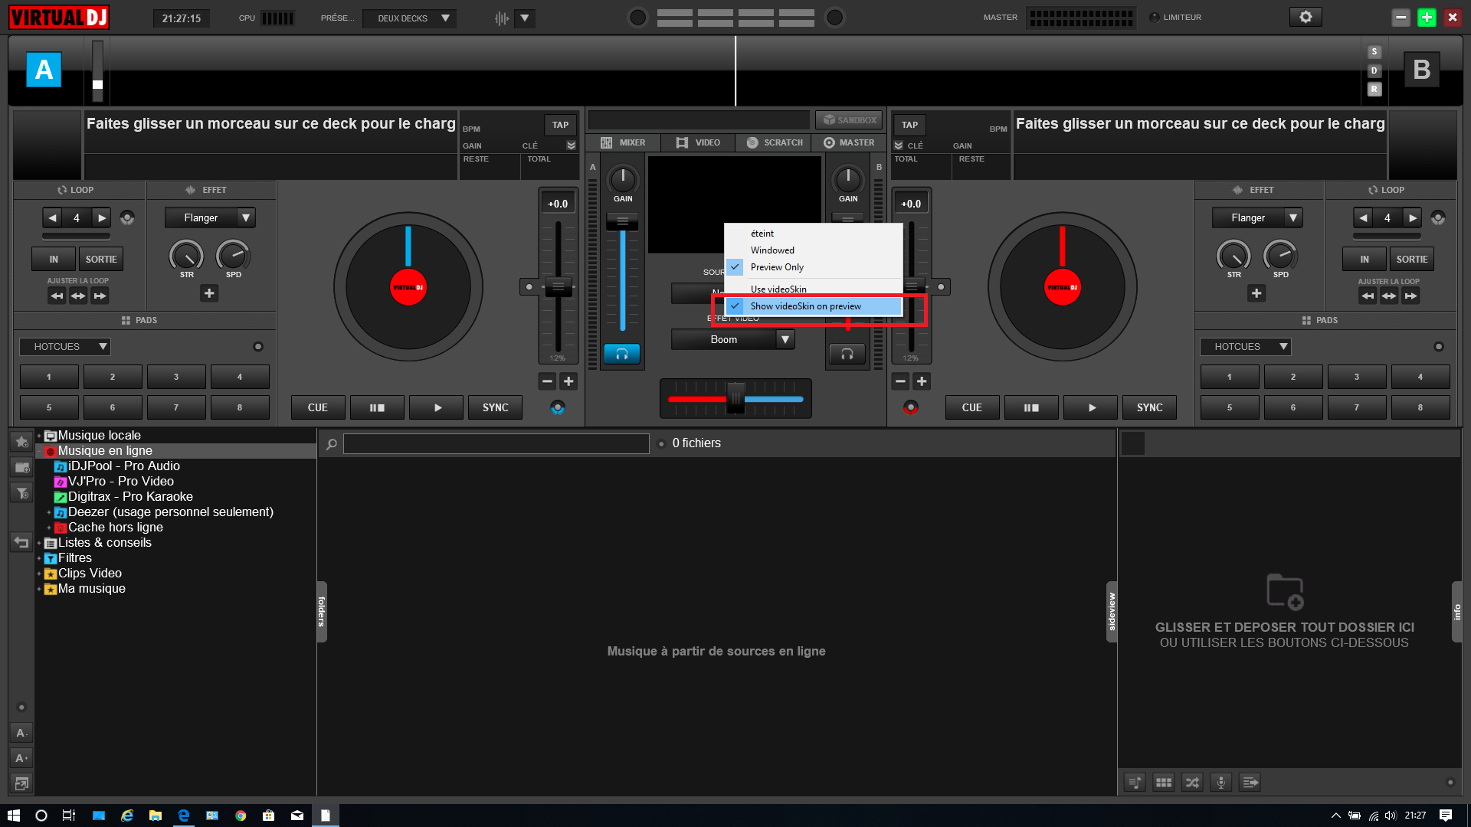Screen dimensions: 1471x827
Task: Toggle deck B pads lock dot
Action: coord(1439,347)
